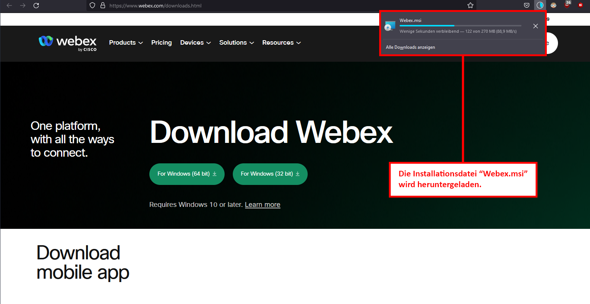The image size is (590, 304).
Task: Click the Webex.msi file name
Action: click(x=410, y=20)
